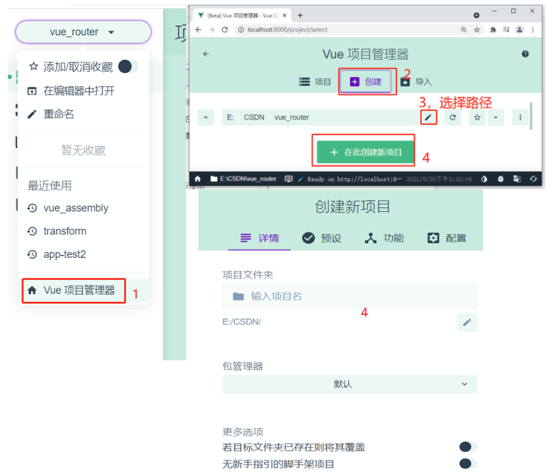The width and height of the screenshot is (553, 473).
Task: Open the log console icon in status bar
Action: pyautogui.click(x=289, y=179)
